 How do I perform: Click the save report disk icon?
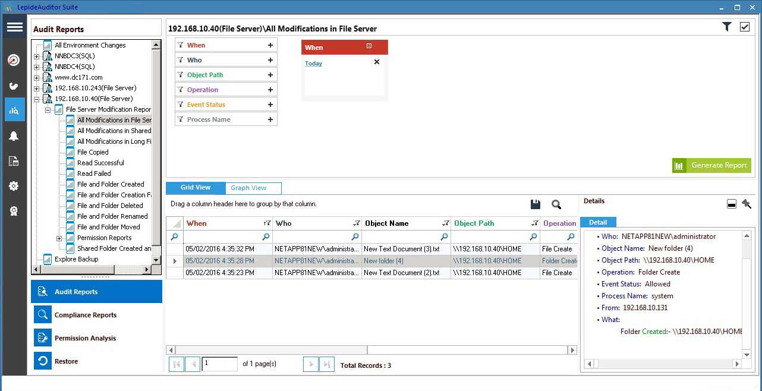coord(536,204)
